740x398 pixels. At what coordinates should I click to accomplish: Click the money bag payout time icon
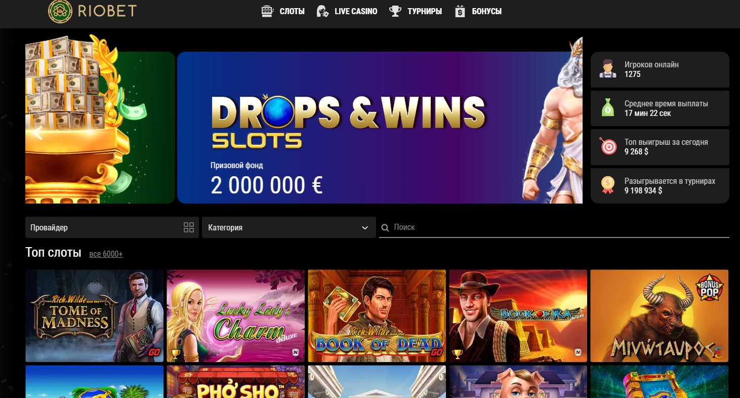tap(607, 108)
